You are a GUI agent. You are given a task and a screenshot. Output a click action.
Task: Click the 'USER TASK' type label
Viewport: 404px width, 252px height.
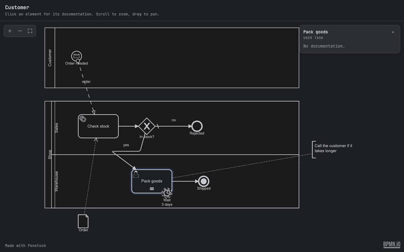313,38
